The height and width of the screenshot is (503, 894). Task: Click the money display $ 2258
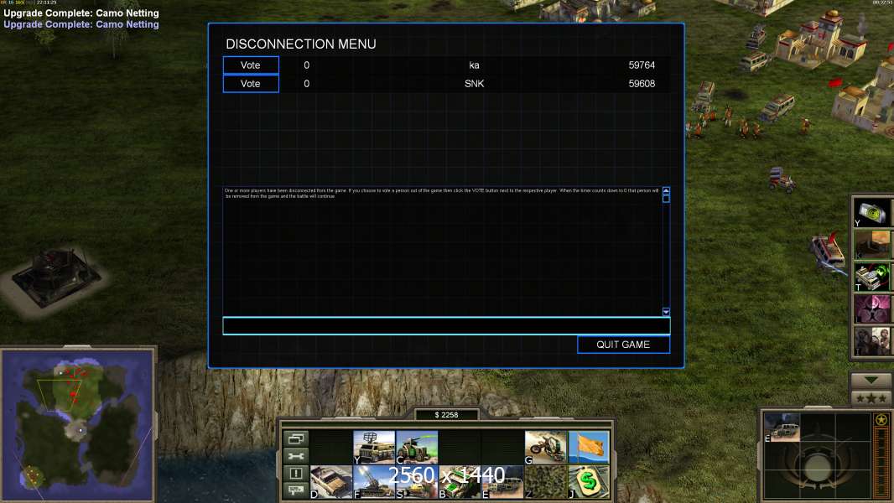(446, 415)
